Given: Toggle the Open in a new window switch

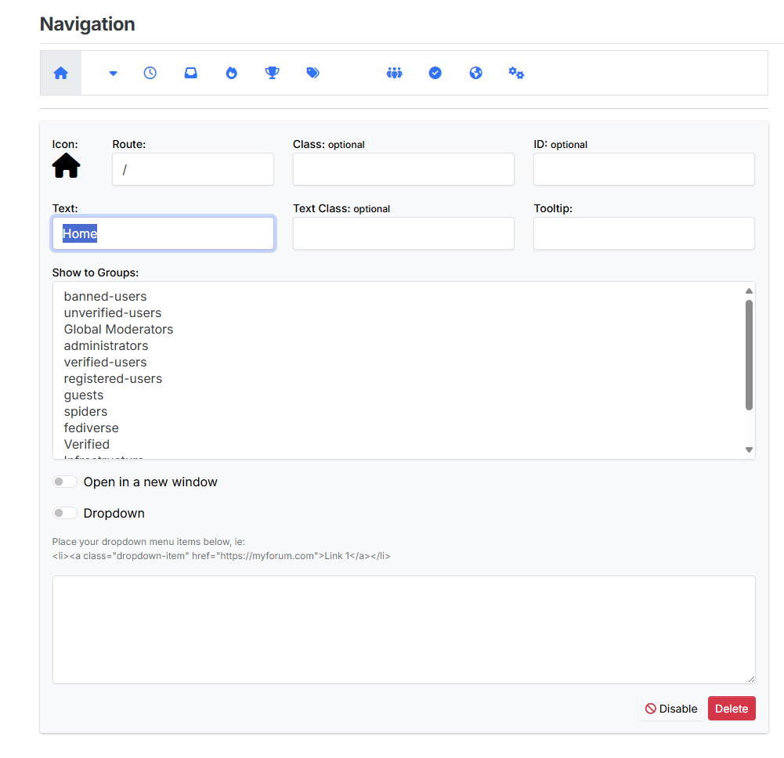Looking at the screenshot, I should pos(65,482).
